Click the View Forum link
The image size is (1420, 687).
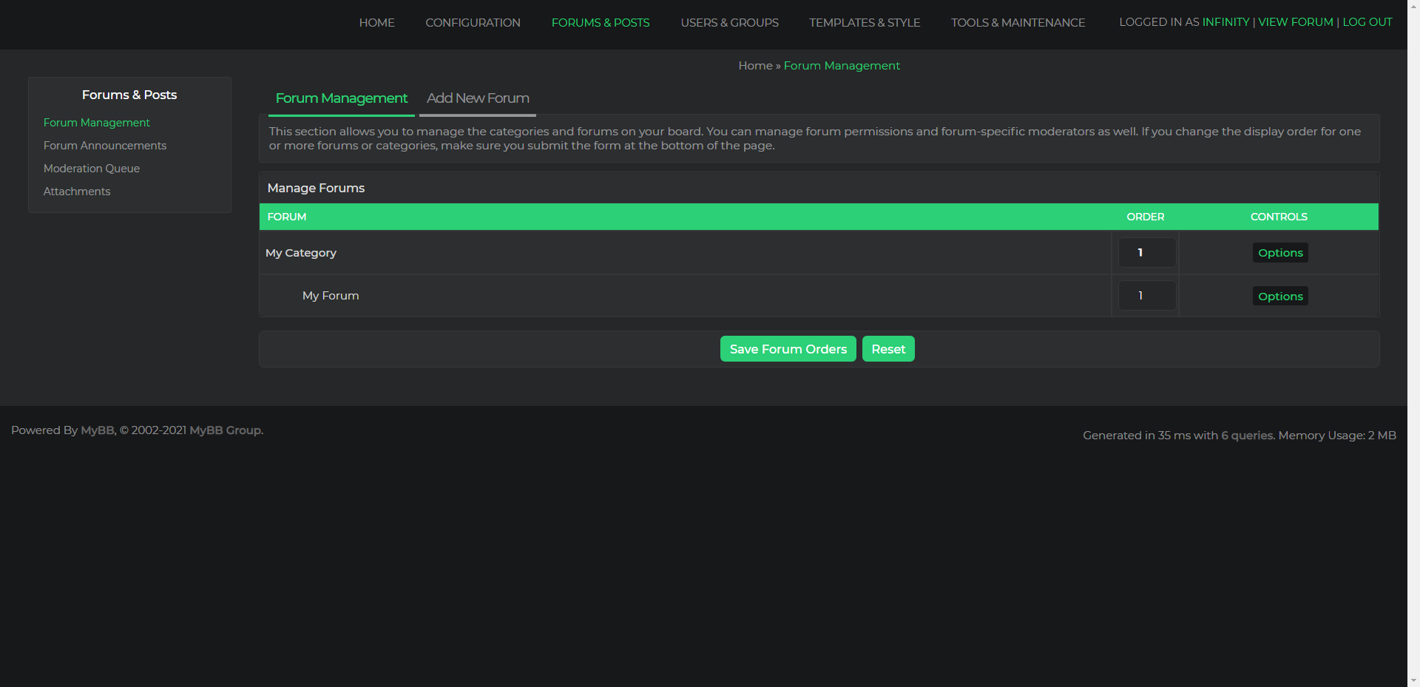[x=1295, y=22]
